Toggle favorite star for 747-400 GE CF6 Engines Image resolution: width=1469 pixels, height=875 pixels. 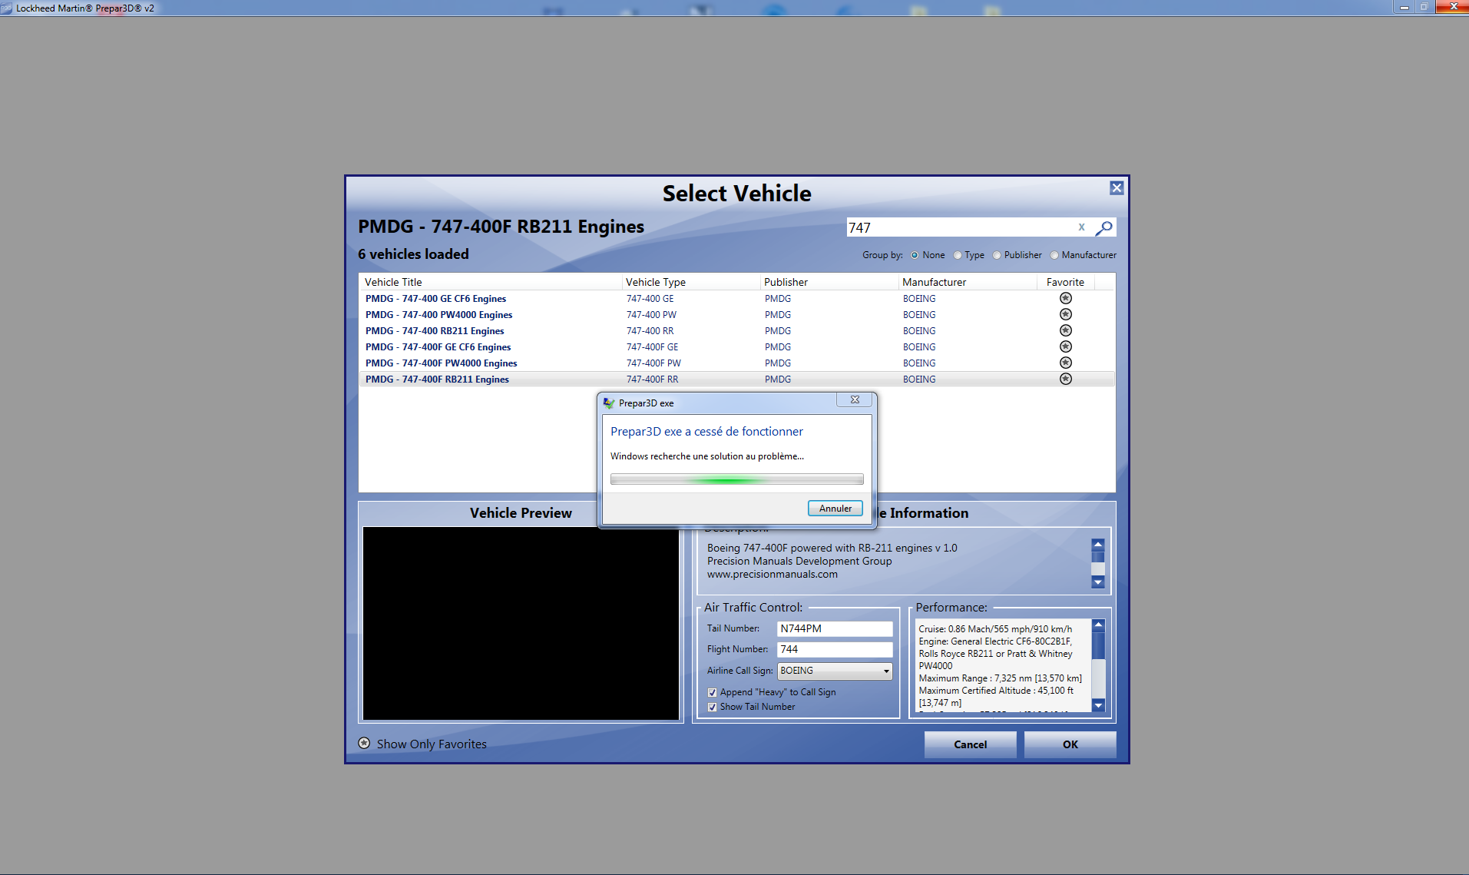pos(1065,298)
